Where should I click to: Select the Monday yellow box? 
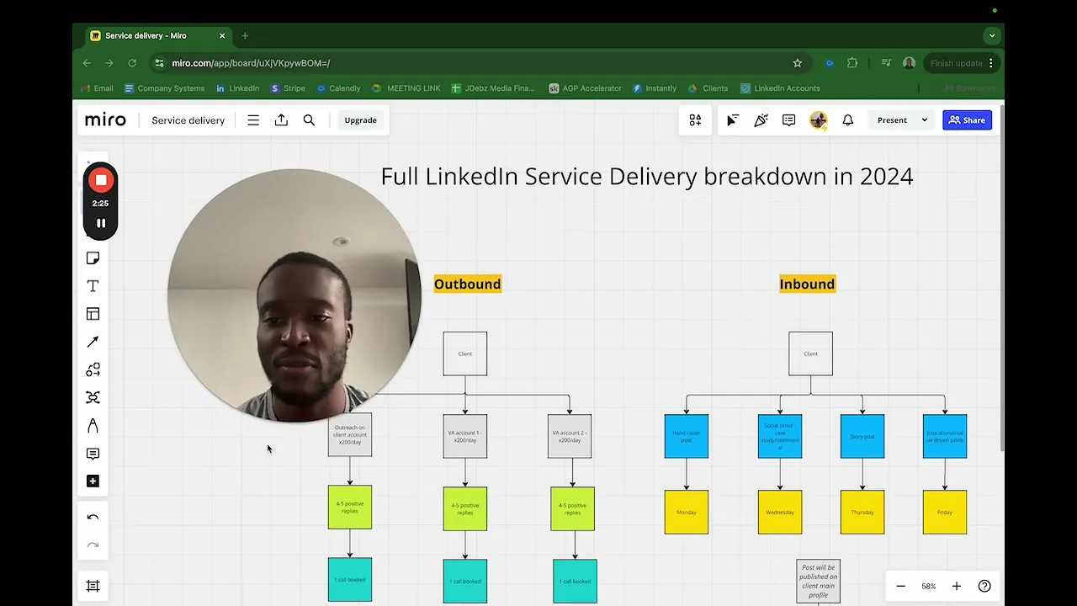coord(687,512)
